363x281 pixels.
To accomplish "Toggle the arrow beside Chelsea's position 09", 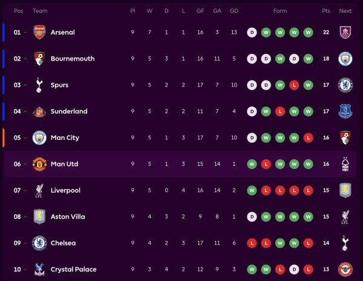I will 25,243.
